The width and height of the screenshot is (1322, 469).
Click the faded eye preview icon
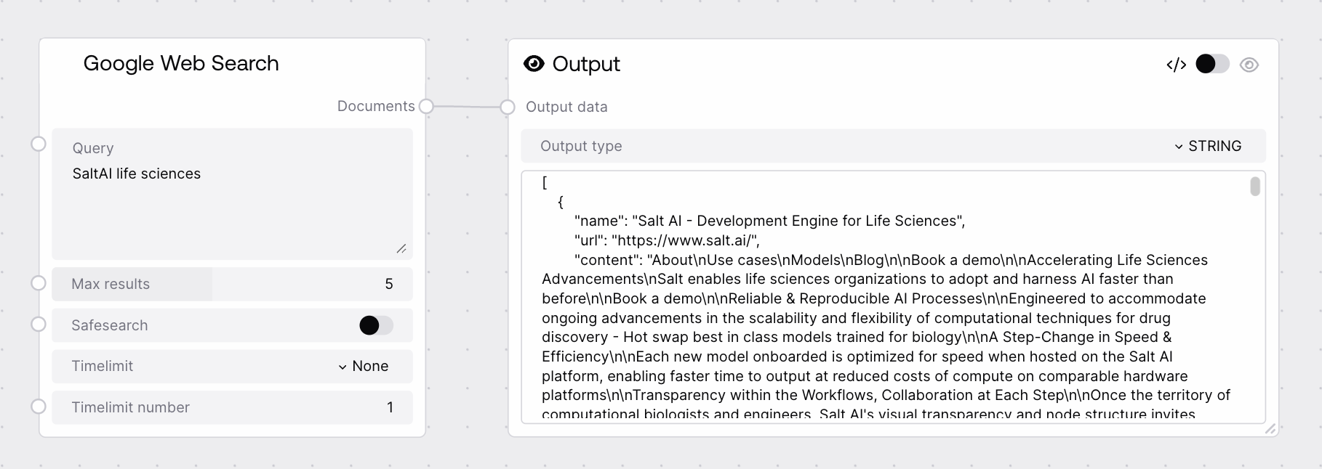pyautogui.click(x=1249, y=65)
